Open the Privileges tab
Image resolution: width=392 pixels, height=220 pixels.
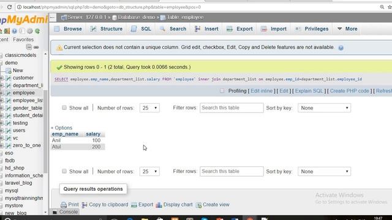point(312,29)
